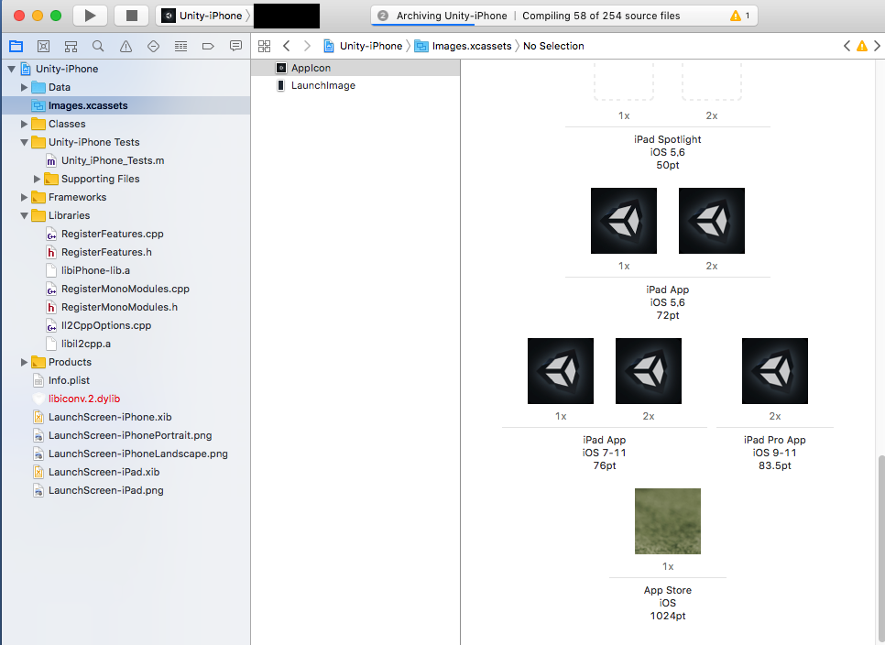Viewport: 885px width, 645px height.
Task: Go back in editor history
Action: (286, 46)
